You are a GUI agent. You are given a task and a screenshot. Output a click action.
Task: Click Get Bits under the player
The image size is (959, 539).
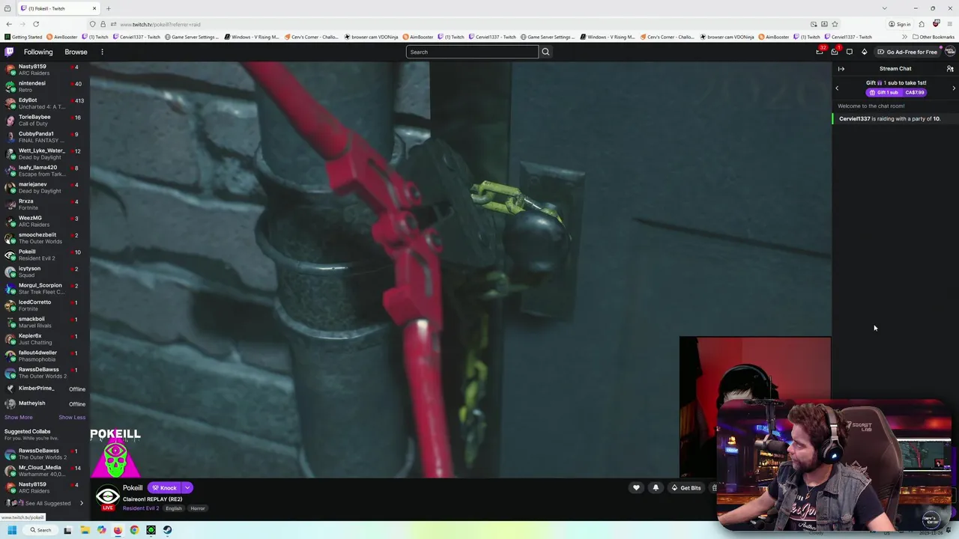tap(686, 488)
